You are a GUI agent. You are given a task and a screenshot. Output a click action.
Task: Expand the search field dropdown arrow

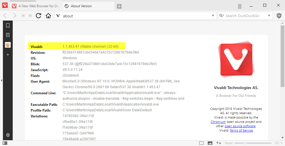269,16
